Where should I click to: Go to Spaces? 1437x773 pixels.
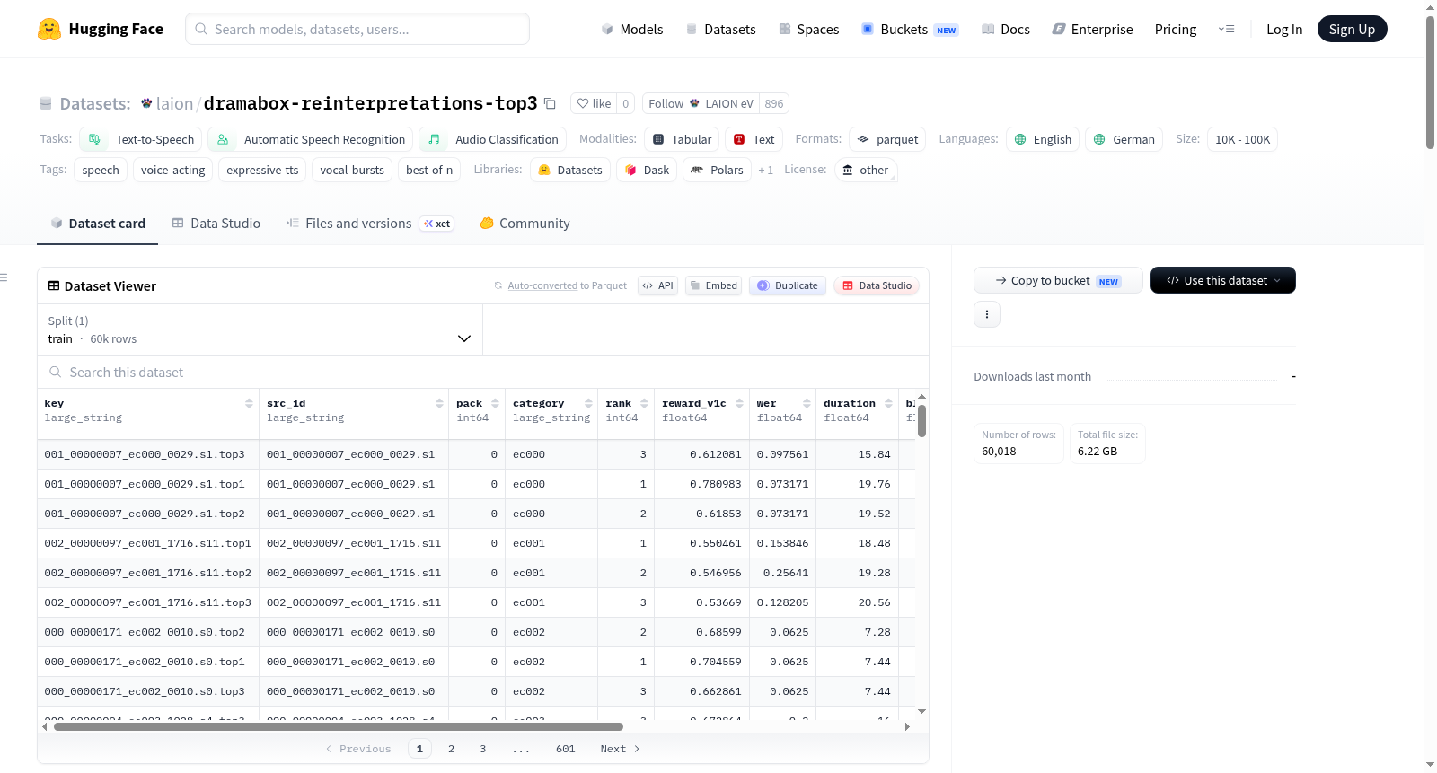[x=808, y=29]
